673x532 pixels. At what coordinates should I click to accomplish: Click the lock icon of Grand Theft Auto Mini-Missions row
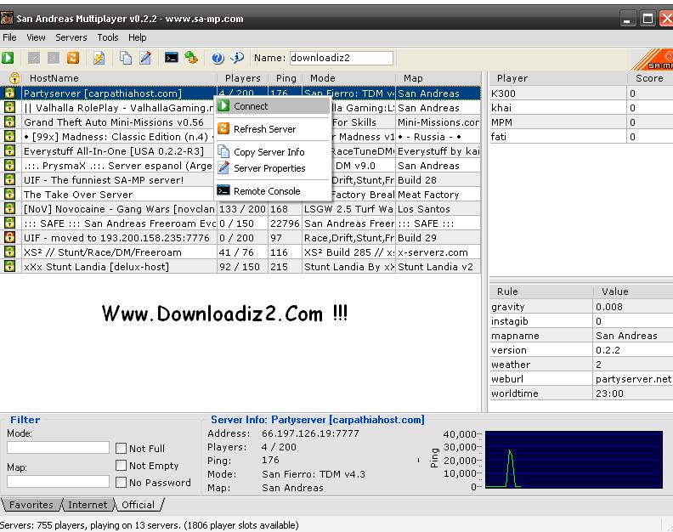tap(9, 122)
